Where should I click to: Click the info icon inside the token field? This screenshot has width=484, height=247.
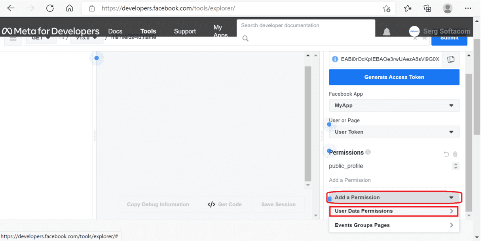click(335, 59)
